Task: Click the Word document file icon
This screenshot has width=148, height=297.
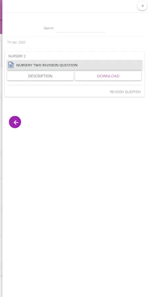Action: click(x=11, y=65)
